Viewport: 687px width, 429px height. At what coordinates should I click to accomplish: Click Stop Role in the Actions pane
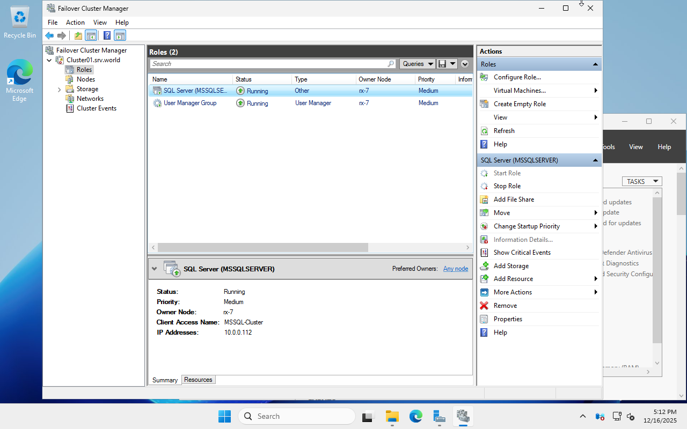[507, 186]
